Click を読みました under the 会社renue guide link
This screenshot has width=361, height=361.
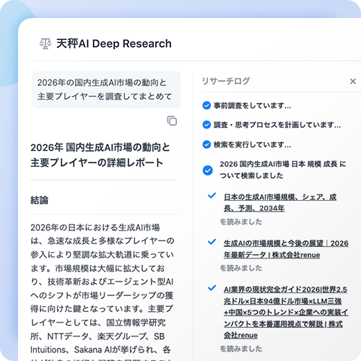coord(241,349)
